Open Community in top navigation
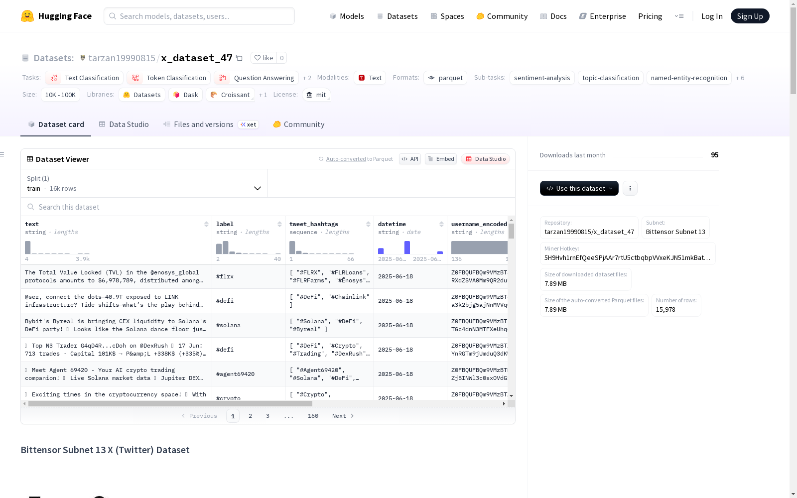Image resolution: width=797 pixels, height=498 pixels. click(502, 16)
